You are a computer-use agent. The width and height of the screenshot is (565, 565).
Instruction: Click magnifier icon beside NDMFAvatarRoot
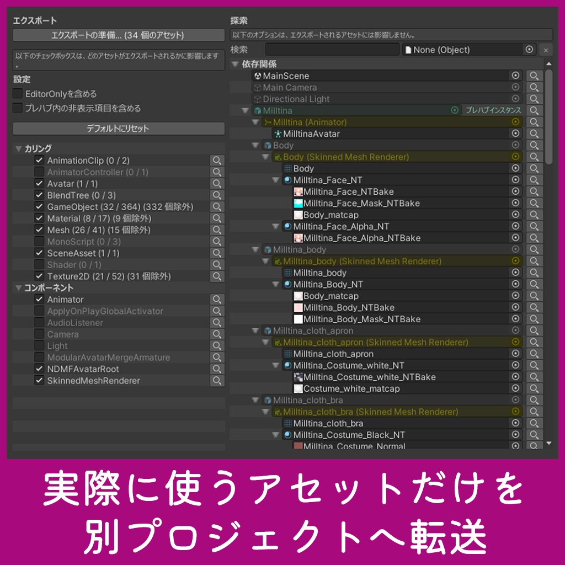coord(217,369)
